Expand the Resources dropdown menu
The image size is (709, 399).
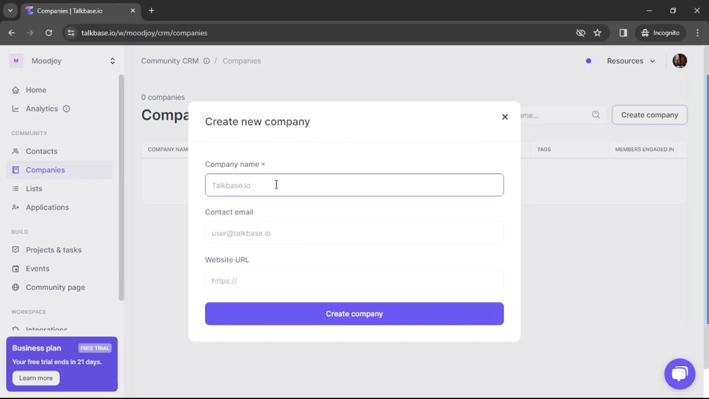tap(630, 61)
